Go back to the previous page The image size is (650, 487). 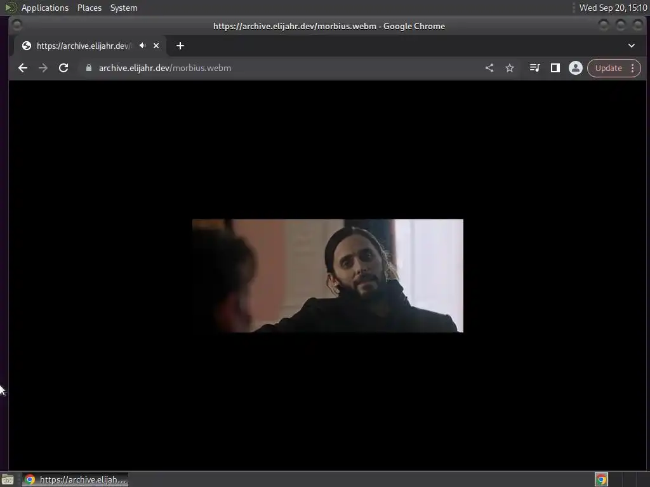pos(23,68)
